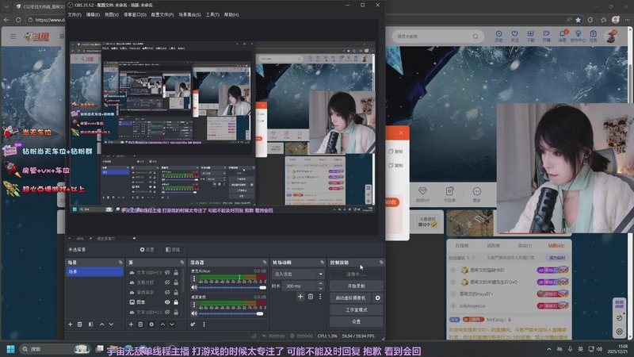Click 启动虚拟摄像机 button
Image resolution: width=634 pixels, height=357 pixels.
click(x=350, y=298)
